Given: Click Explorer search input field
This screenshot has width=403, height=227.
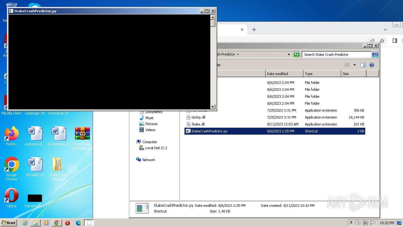Looking at the screenshot, I should pyautogui.click(x=337, y=55).
